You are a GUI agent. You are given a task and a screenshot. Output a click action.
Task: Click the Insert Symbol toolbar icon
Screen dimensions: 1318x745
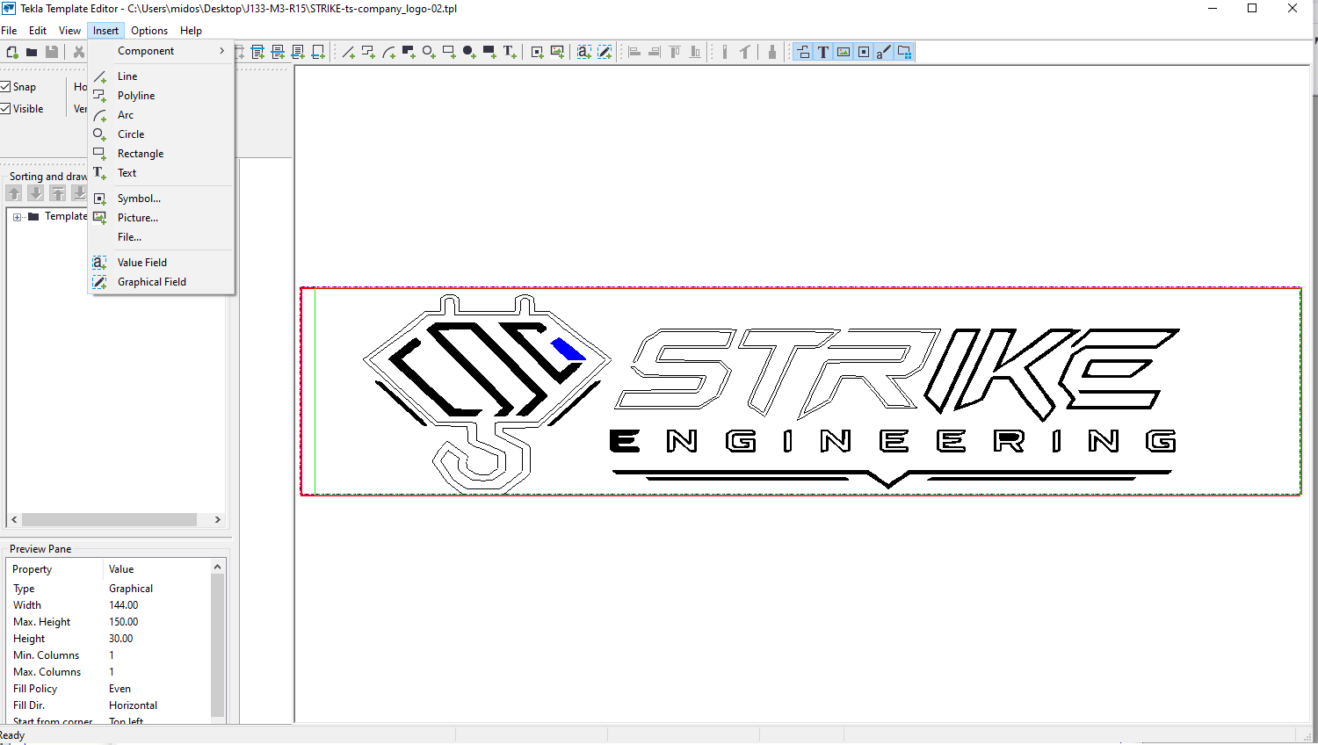pyautogui.click(x=538, y=52)
